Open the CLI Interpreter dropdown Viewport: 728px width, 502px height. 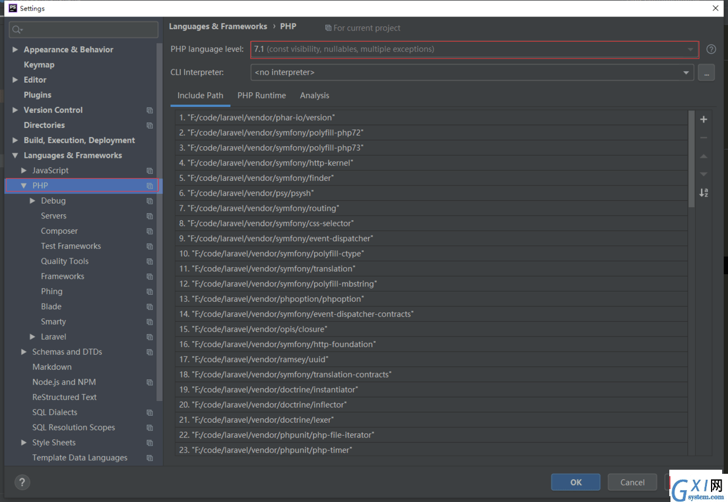(x=472, y=72)
